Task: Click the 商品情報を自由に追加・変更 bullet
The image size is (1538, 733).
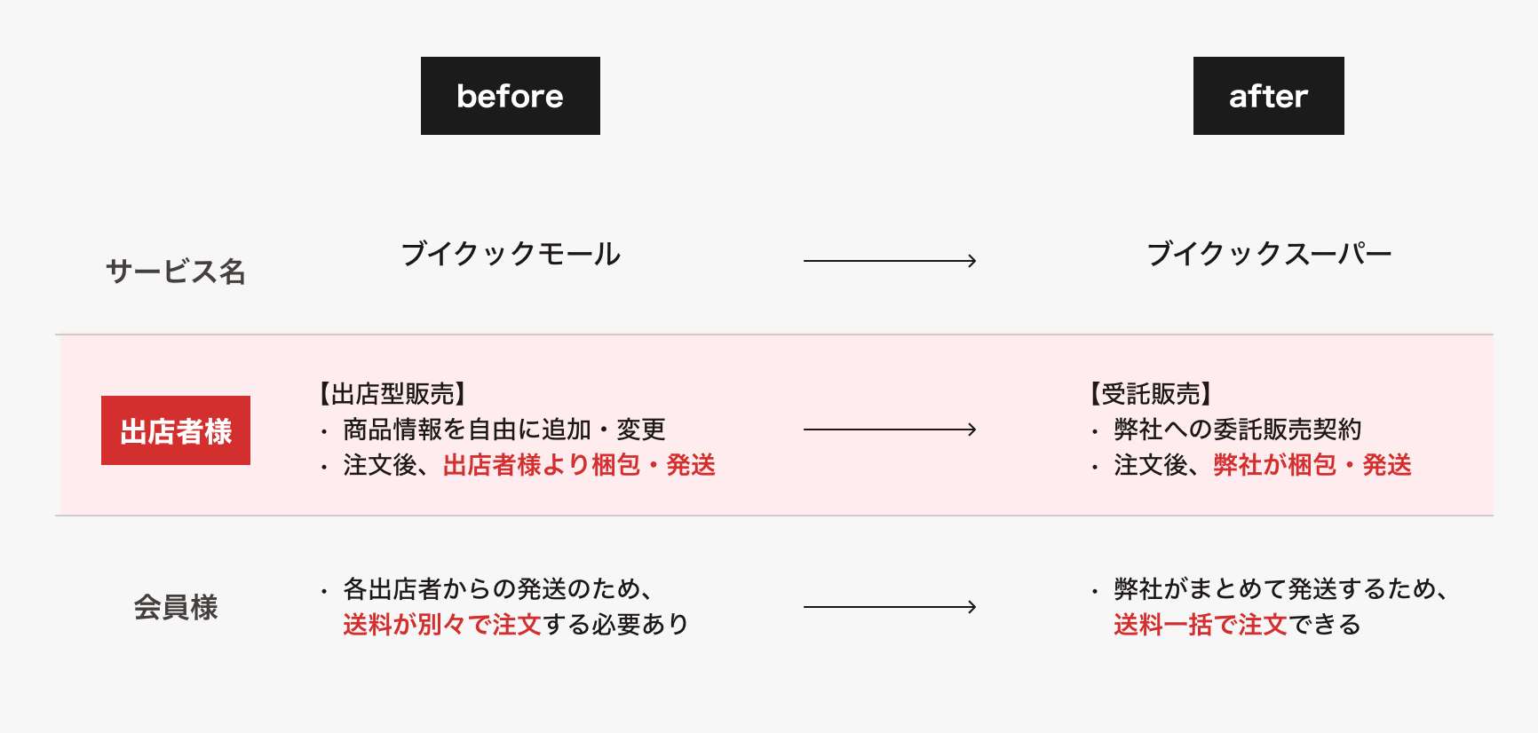Action: pyautogui.click(x=503, y=430)
